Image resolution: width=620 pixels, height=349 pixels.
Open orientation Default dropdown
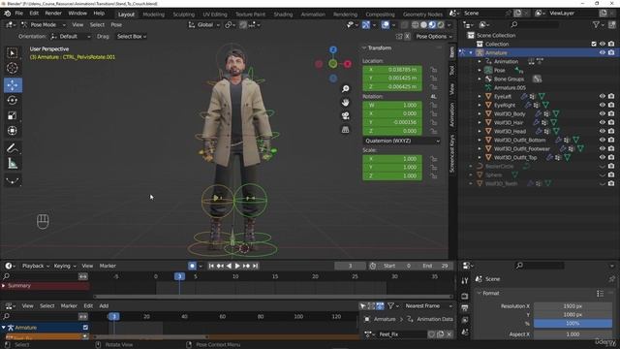(71, 37)
